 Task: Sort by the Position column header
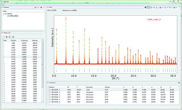click(x=13, y=40)
